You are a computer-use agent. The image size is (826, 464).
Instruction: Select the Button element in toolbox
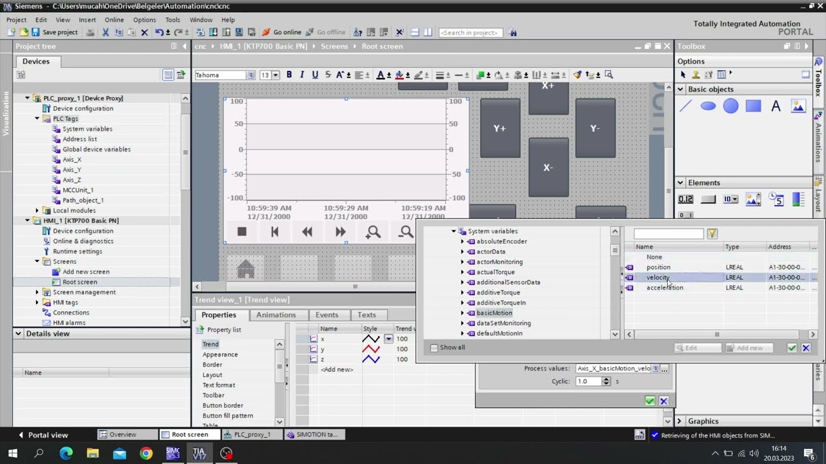[x=708, y=199]
